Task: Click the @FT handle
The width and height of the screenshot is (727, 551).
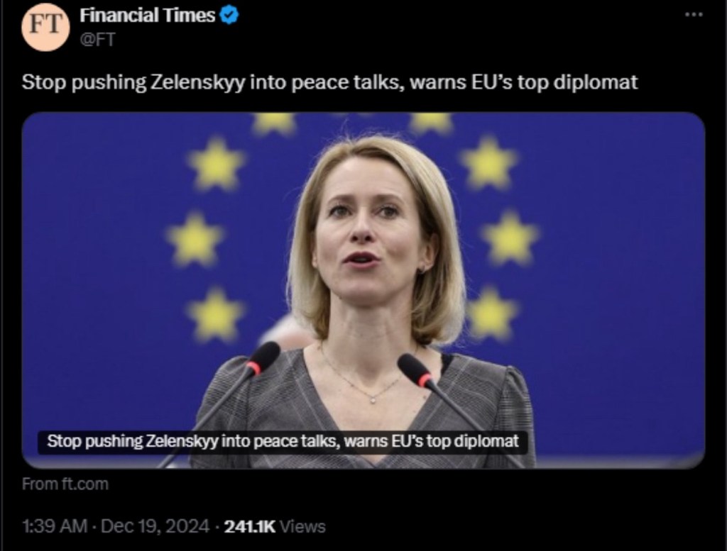Action: [x=97, y=40]
